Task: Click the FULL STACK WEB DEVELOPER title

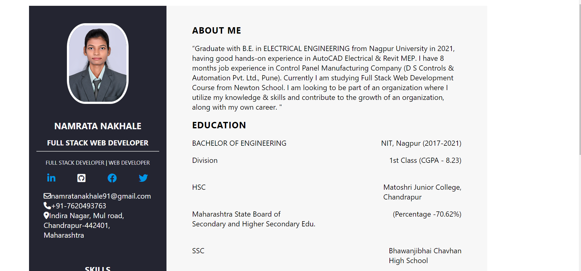Action: [98, 143]
